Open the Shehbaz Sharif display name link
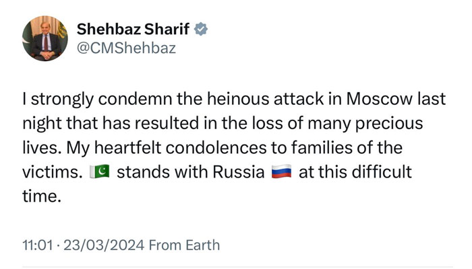 click(132, 30)
